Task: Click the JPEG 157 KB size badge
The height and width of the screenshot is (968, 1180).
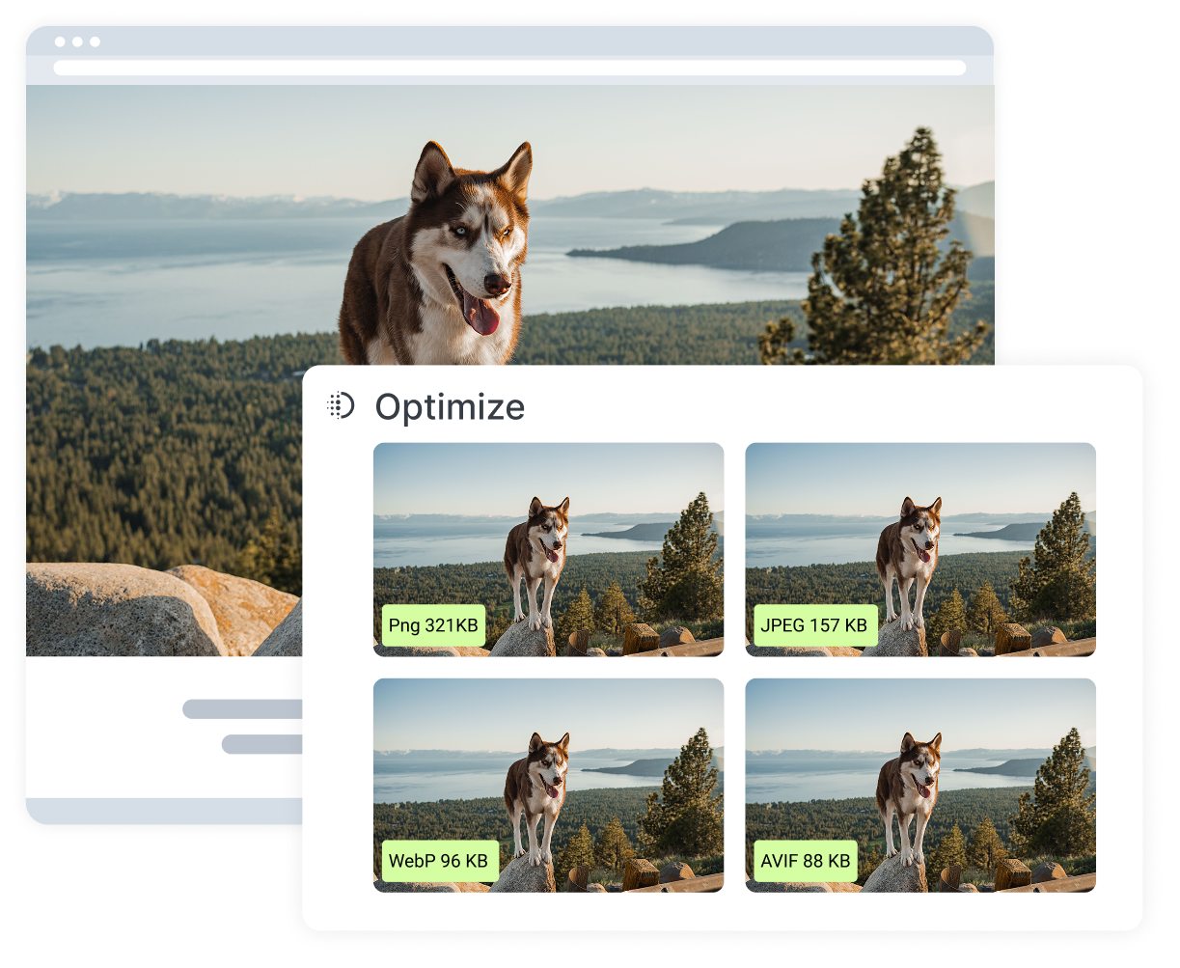Action: (814, 625)
